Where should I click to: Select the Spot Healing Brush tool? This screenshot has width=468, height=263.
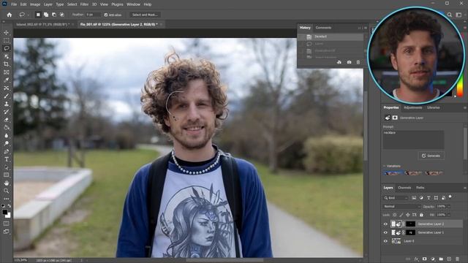(7, 88)
